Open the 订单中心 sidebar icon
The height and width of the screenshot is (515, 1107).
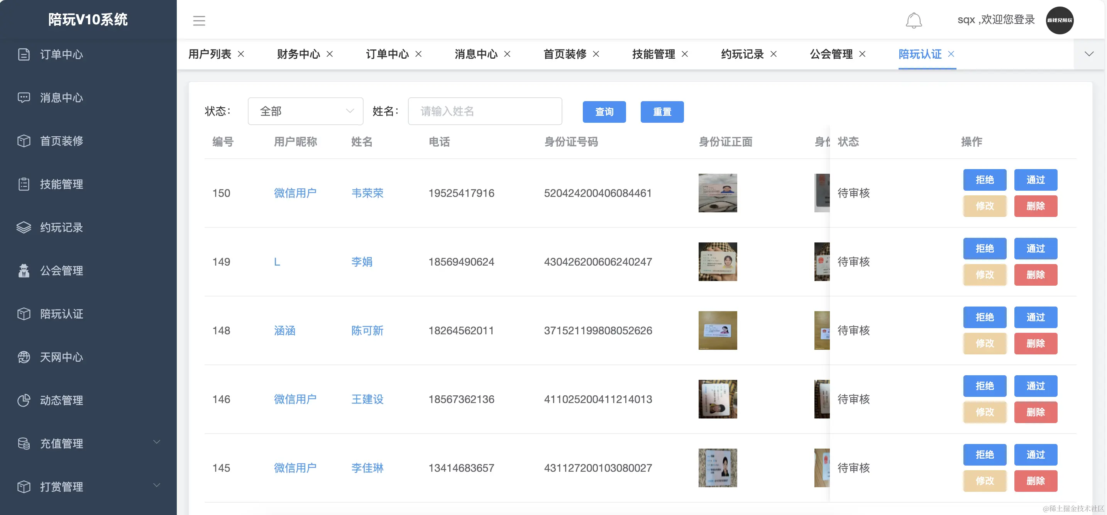point(24,54)
